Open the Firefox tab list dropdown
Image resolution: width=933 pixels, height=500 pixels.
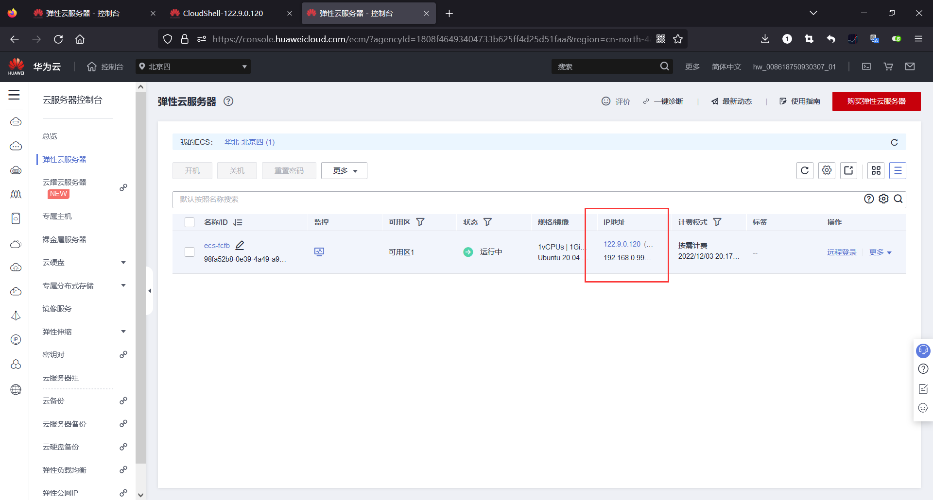point(813,13)
